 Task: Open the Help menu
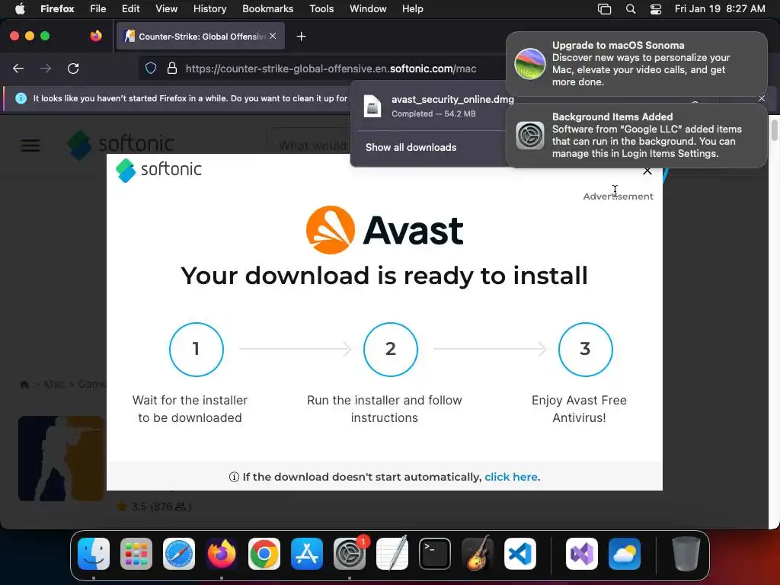[412, 8]
